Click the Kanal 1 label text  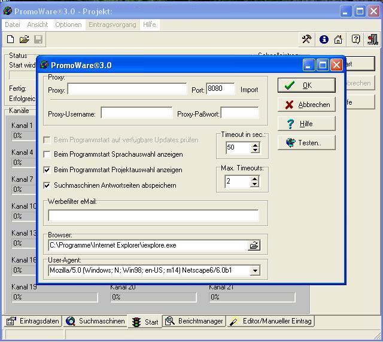point(22,126)
